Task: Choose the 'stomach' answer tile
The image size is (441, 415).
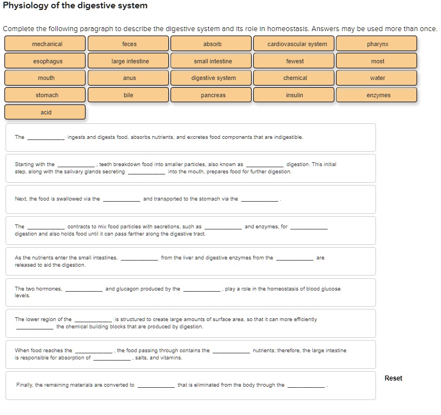Action: pyautogui.click(x=46, y=96)
